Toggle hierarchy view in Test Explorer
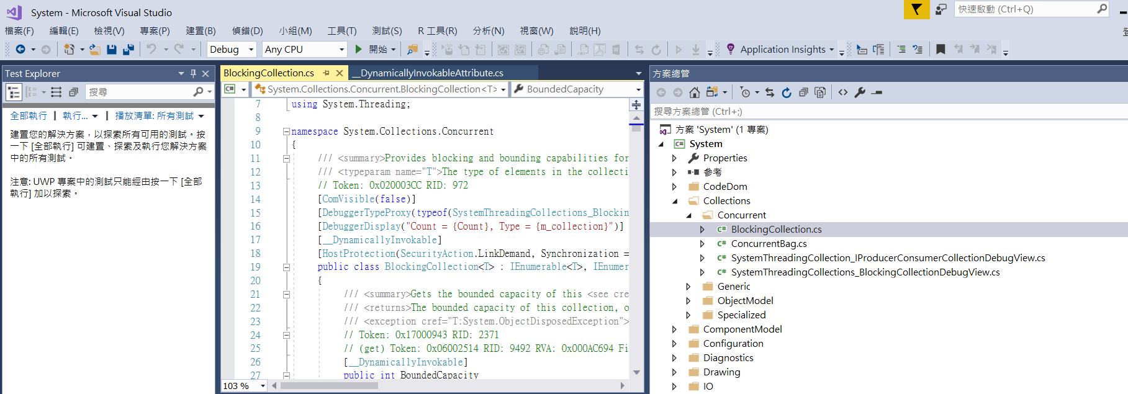This screenshot has height=394, width=1128. (x=14, y=92)
